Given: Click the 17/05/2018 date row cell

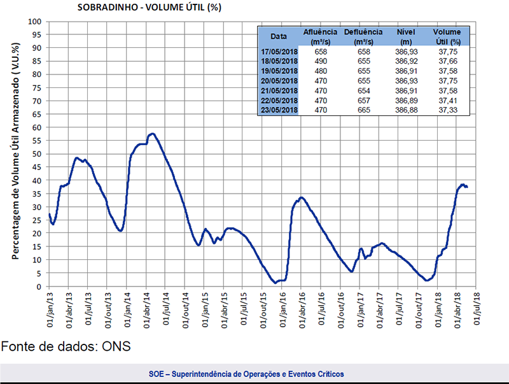Looking at the screenshot, I should point(278,51).
